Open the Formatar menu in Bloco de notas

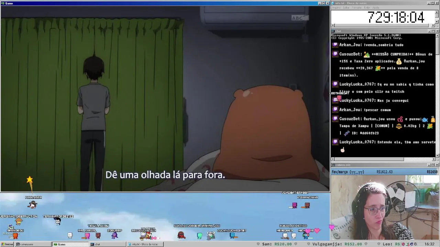(357, 8)
